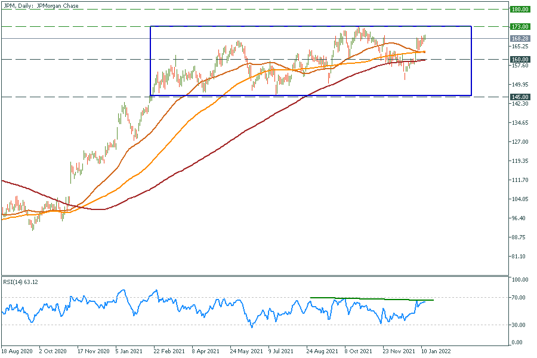Viewport: 537px width, 358px height.
Task: Select the 17 Nov 2020 date label
Action: (x=94, y=352)
